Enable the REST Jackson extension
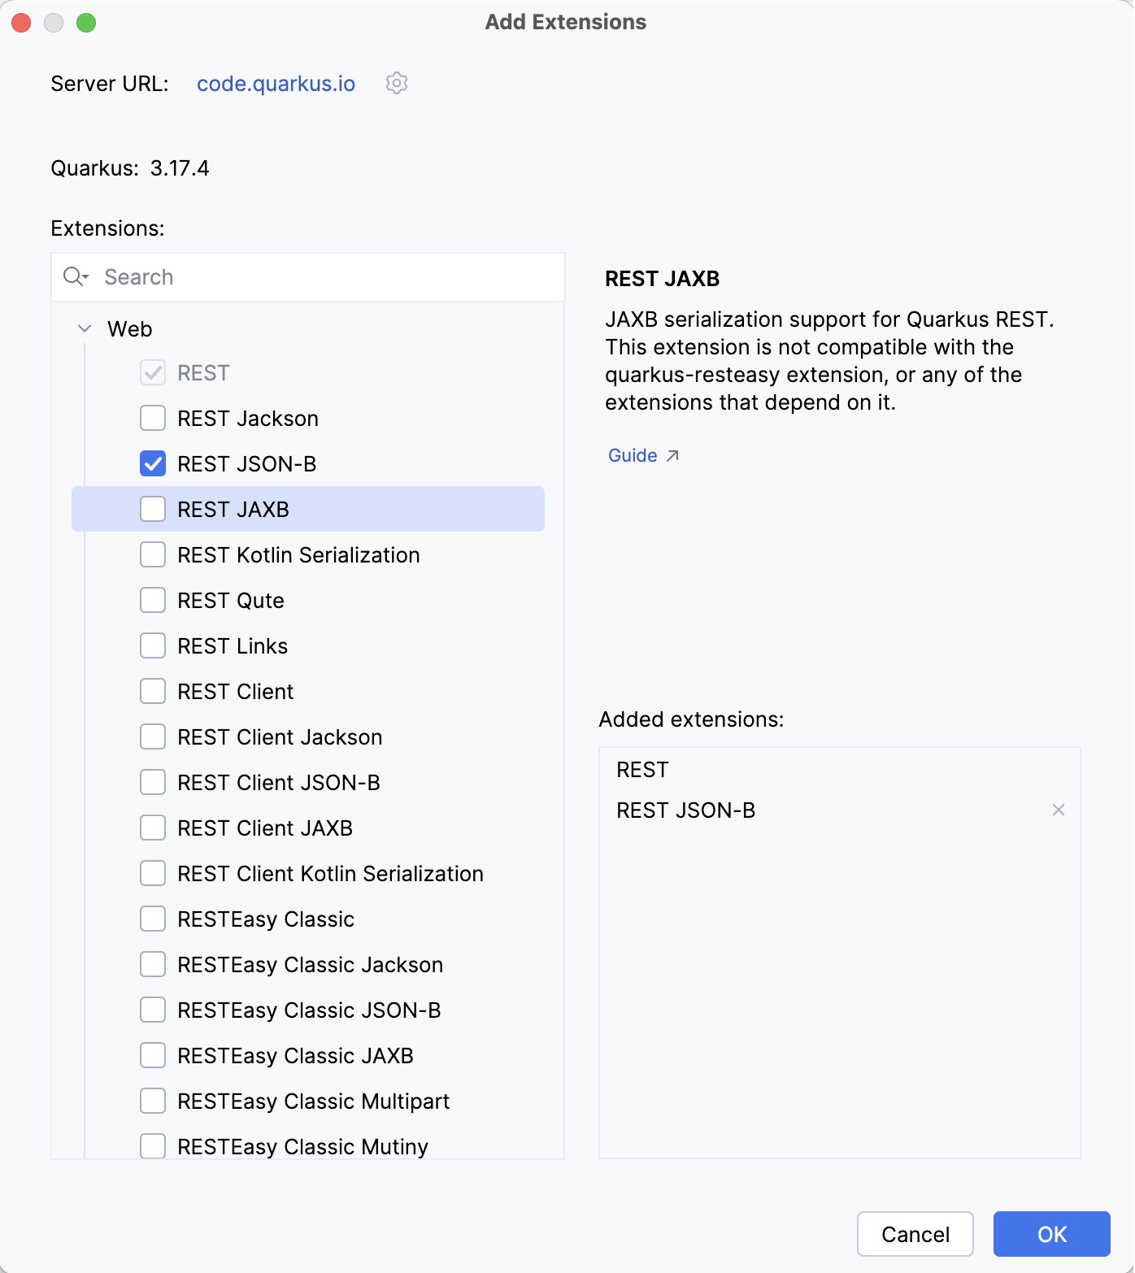Image resolution: width=1135 pixels, height=1273 pixels. 152,418
